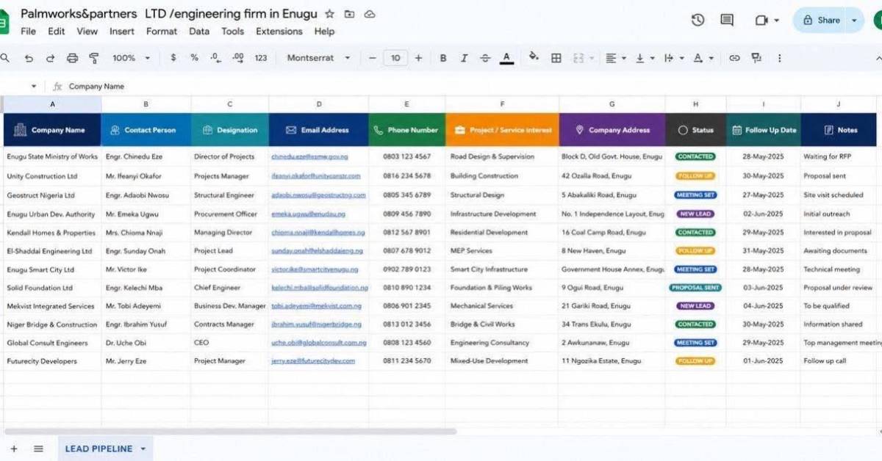Open the View menu
882x461 pixels.
pyautogui.click(x=87, y=32)
